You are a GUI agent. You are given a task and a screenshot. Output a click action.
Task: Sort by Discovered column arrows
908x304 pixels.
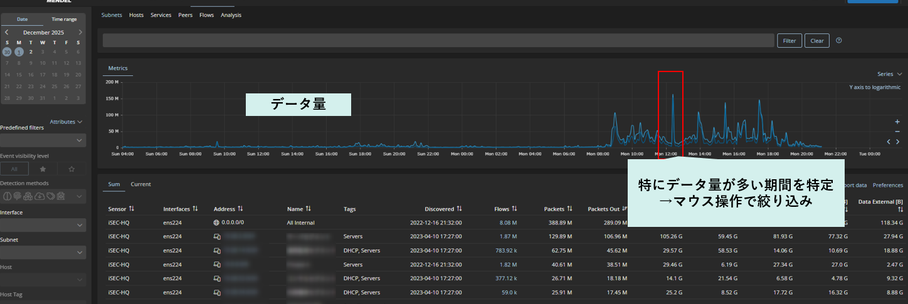(459, 209)
